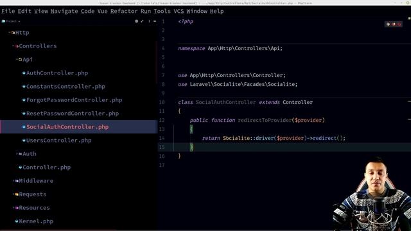Select AuthController.php in the tree
The height and width of the screenshot is (231, 411).
(x=57, y=73)
